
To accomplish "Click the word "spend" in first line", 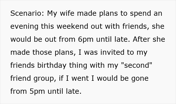I will coord(141,13).
